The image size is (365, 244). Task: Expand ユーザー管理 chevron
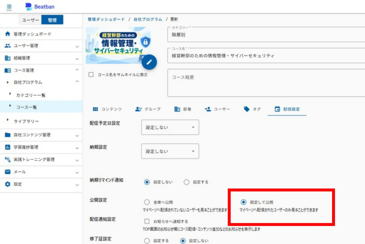(77, 46)
